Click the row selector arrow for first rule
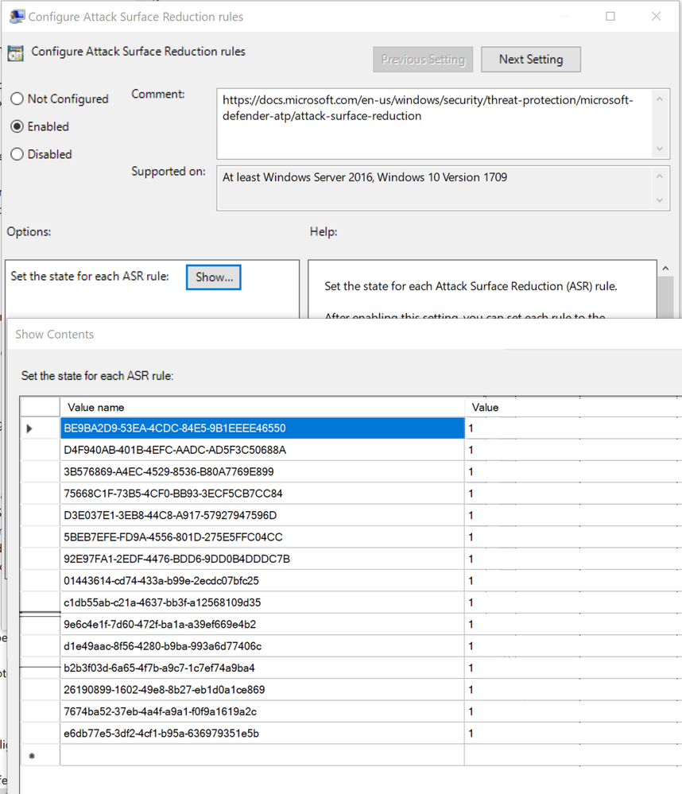This screenshot has height=794, width=682. click(x=29, y=428)
